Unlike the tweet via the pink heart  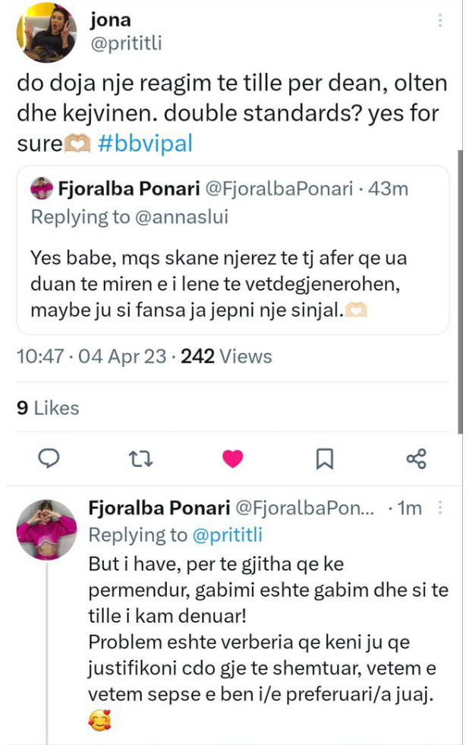[232, 458]
